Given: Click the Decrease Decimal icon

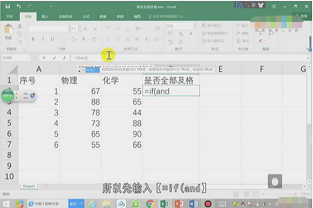Looking at the screenshot, I should [180, 42].
